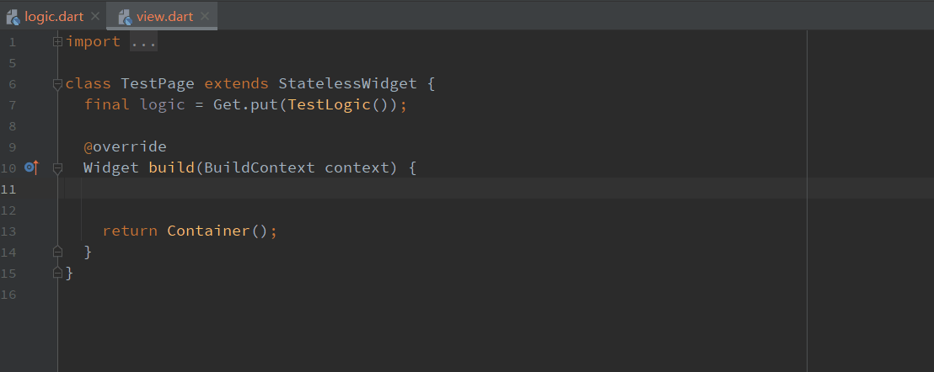Click the folded ellipsis after import
This screenshot has height=372, width=934.
[143, 42]
